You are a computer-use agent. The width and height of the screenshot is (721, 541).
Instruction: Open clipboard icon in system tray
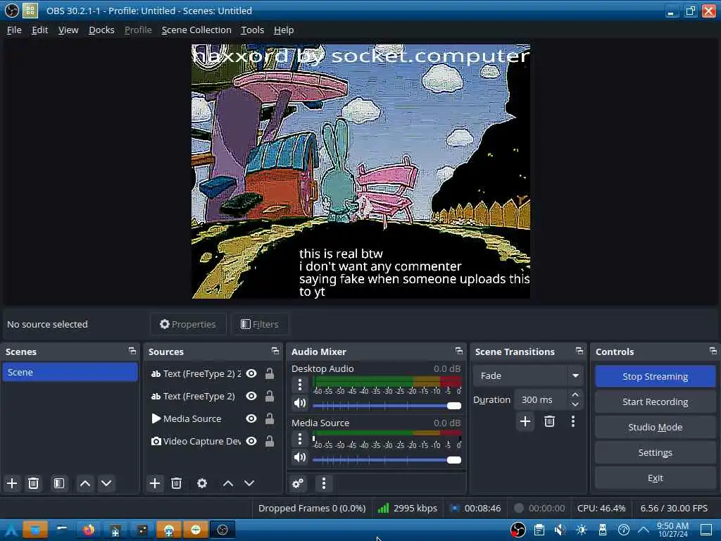tap(539, 530)
